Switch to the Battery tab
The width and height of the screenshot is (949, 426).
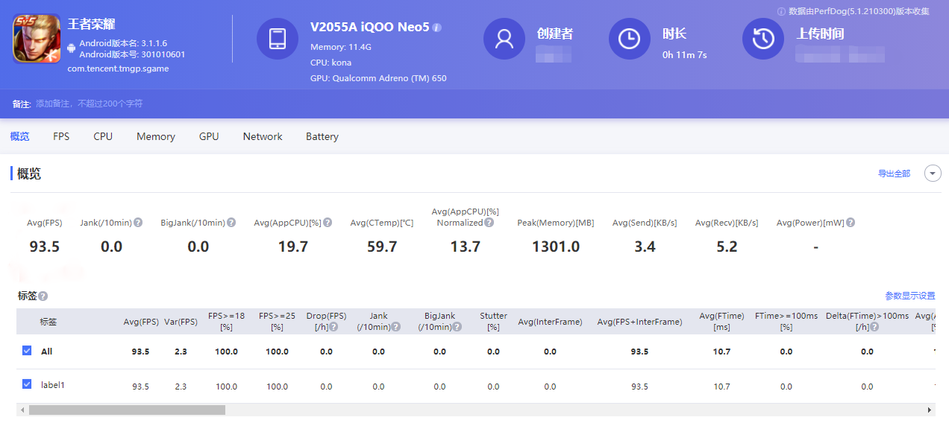pos(322,136)
